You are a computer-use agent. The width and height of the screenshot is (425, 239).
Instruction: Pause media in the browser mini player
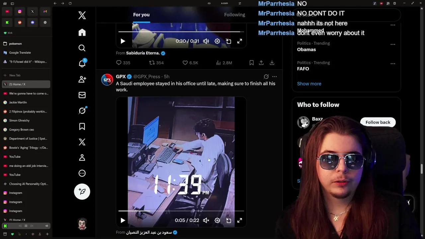(x=26, y=226)
